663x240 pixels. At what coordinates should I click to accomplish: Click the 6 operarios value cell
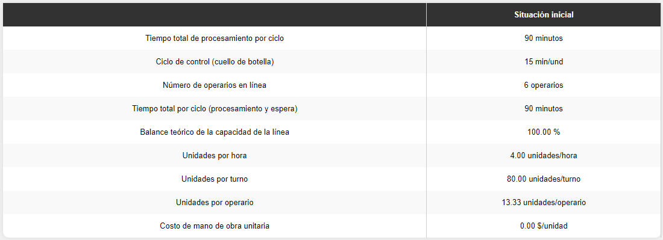coord(543,85)
